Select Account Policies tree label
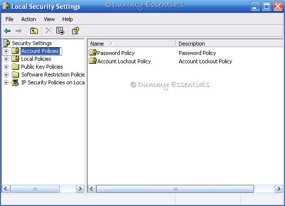Image resolution: width=285 pixels, height=206 pixels. pyautogui.click(x=40, y=51)
